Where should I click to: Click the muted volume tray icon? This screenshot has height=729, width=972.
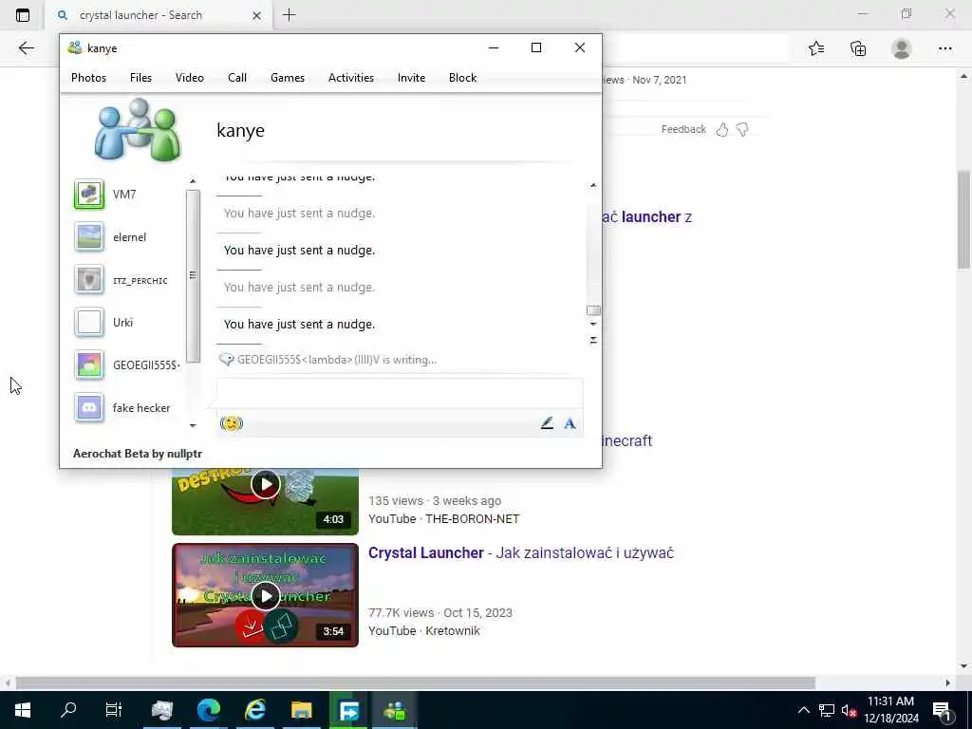[849, 710]
